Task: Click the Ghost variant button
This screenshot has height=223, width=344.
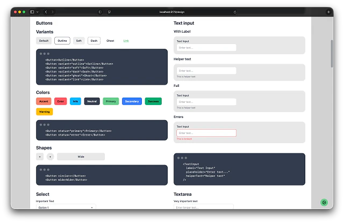Action: (x=110, y=41)
